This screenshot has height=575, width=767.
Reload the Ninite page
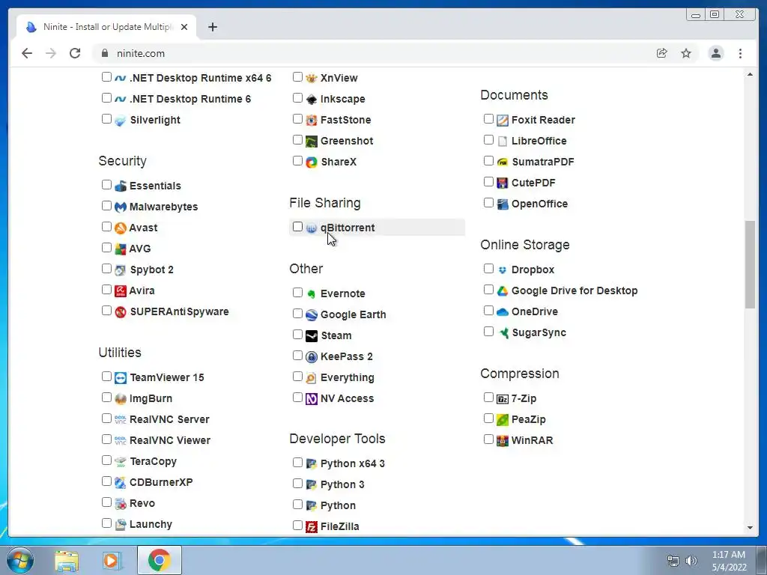(x=75, y=53)
